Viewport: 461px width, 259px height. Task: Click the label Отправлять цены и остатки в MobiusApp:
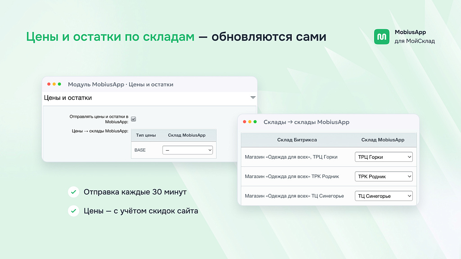pyautogui.click(x=99, y=119)
